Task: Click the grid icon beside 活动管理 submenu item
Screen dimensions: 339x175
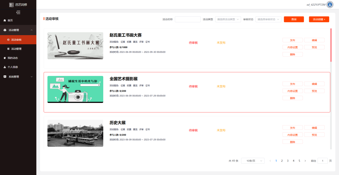Action: click(x=8, y=49)
